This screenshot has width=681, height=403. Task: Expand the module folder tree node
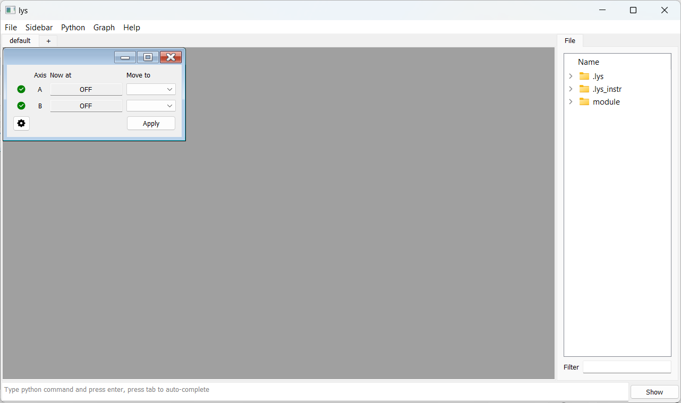click(x=571, y=101)
